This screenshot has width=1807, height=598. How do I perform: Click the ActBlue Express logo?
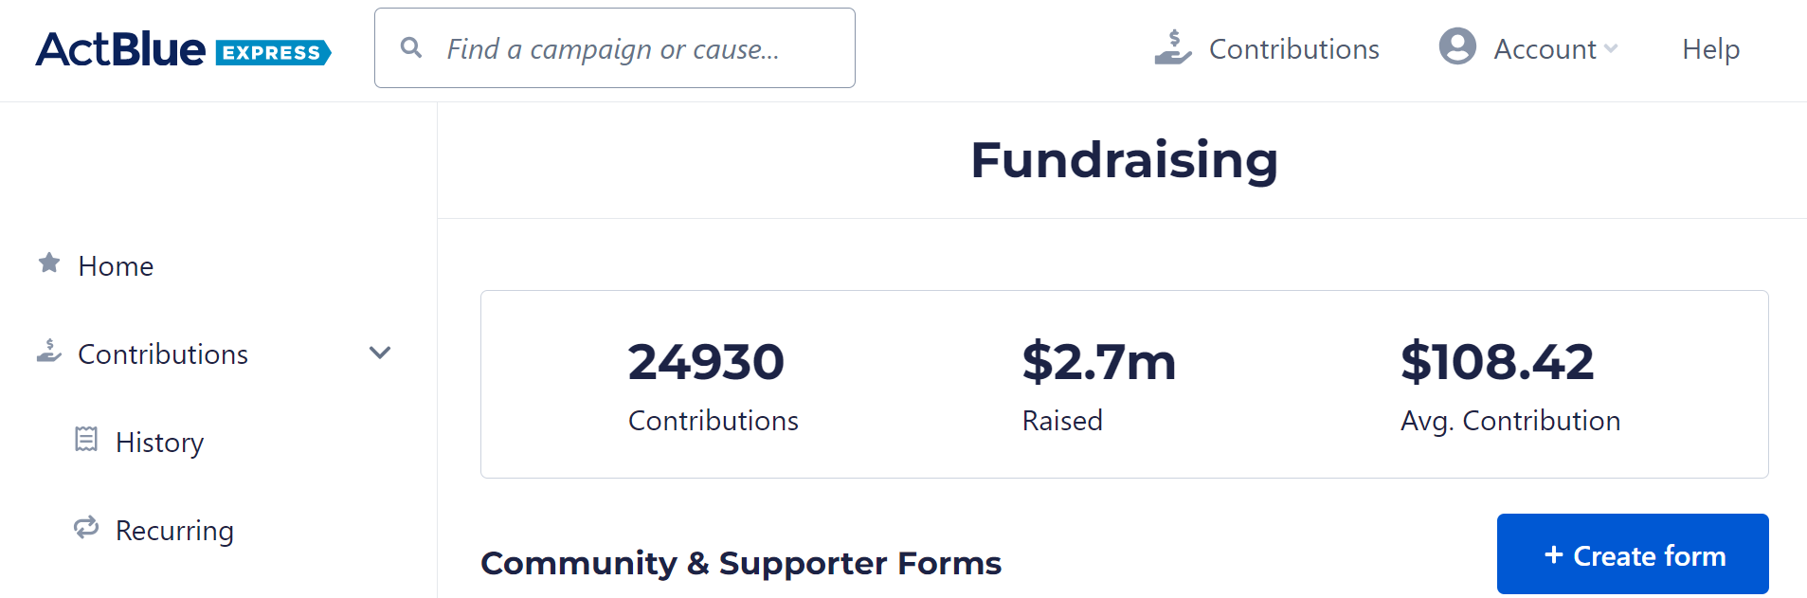(183, 49)
